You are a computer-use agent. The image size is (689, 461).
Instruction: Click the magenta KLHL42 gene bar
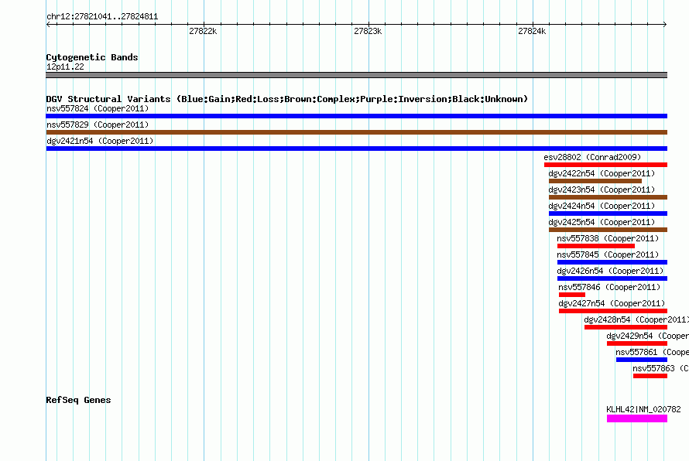[636, 418]
